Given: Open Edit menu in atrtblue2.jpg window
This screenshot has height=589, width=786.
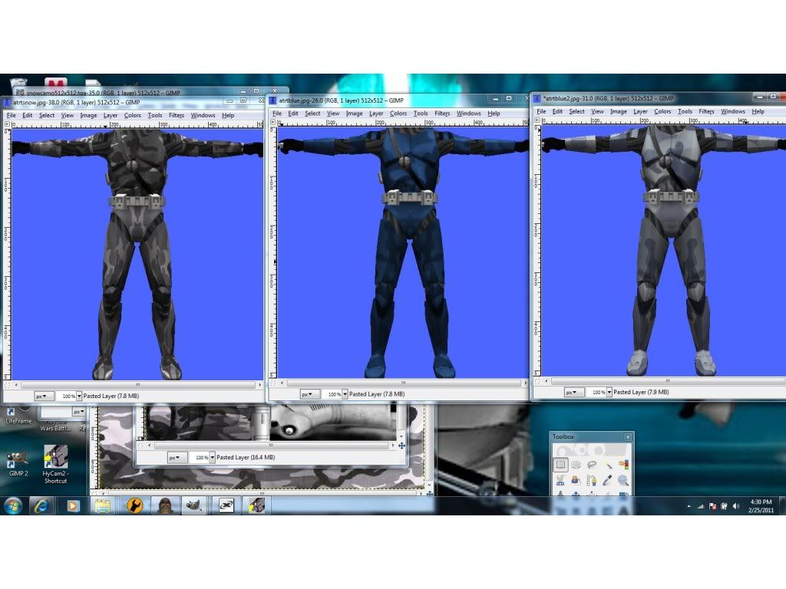Looking at the screenshot, I should point(557,111).
